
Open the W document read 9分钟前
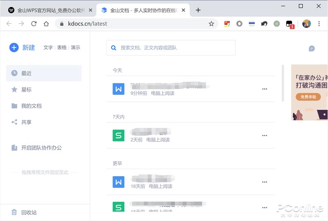tap(190, 89)
